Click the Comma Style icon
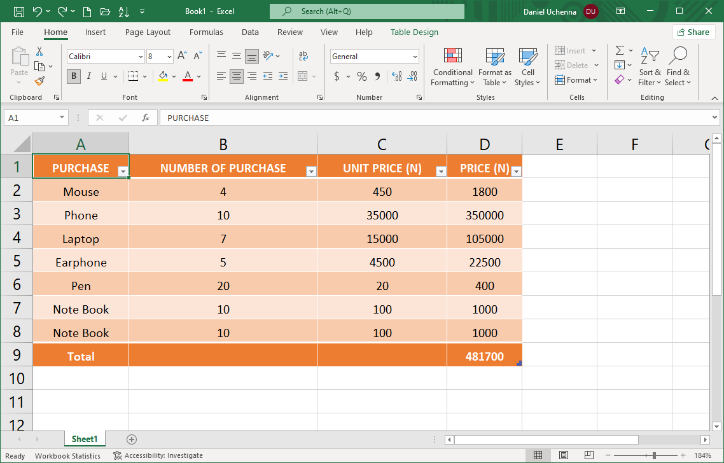724x463 pixels. click(x=379, y=76)
